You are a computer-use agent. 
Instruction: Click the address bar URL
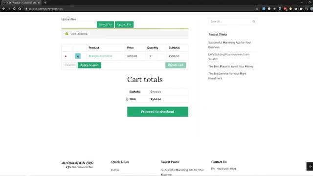pos(46,9)
